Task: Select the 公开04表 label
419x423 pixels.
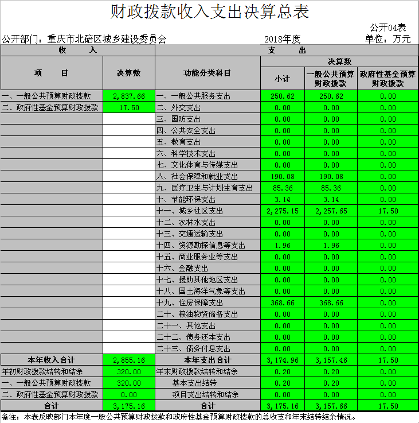Action: (x=387, y=28)
